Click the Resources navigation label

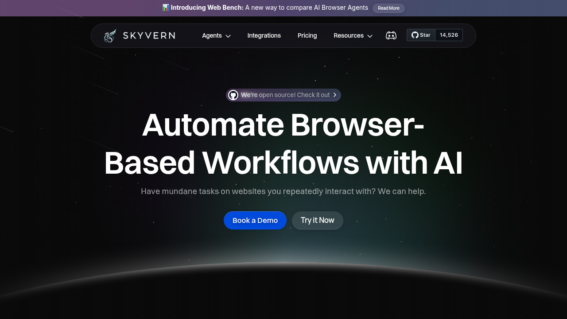349,35
